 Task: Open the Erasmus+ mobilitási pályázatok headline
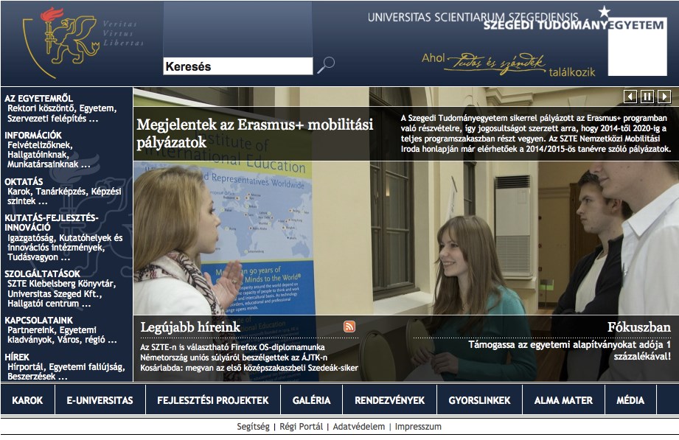pyautogui.click(x=254, y=133)
